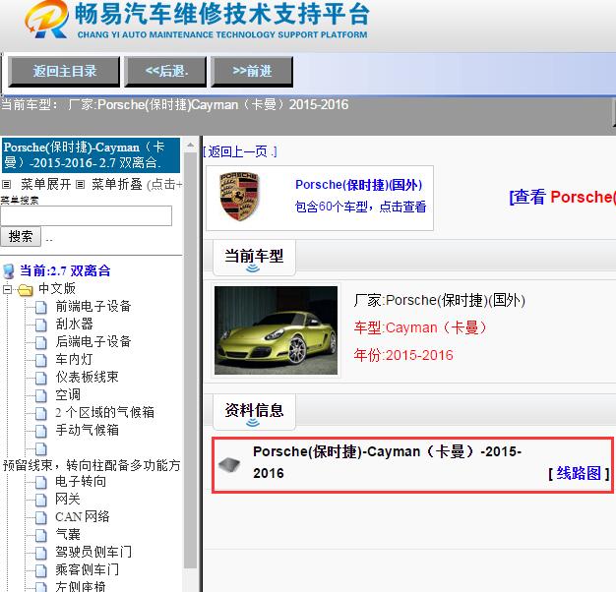Open 网关 tree item
Image resolution: width=616 pixels, height=592 pixels.
pos(68,499)
